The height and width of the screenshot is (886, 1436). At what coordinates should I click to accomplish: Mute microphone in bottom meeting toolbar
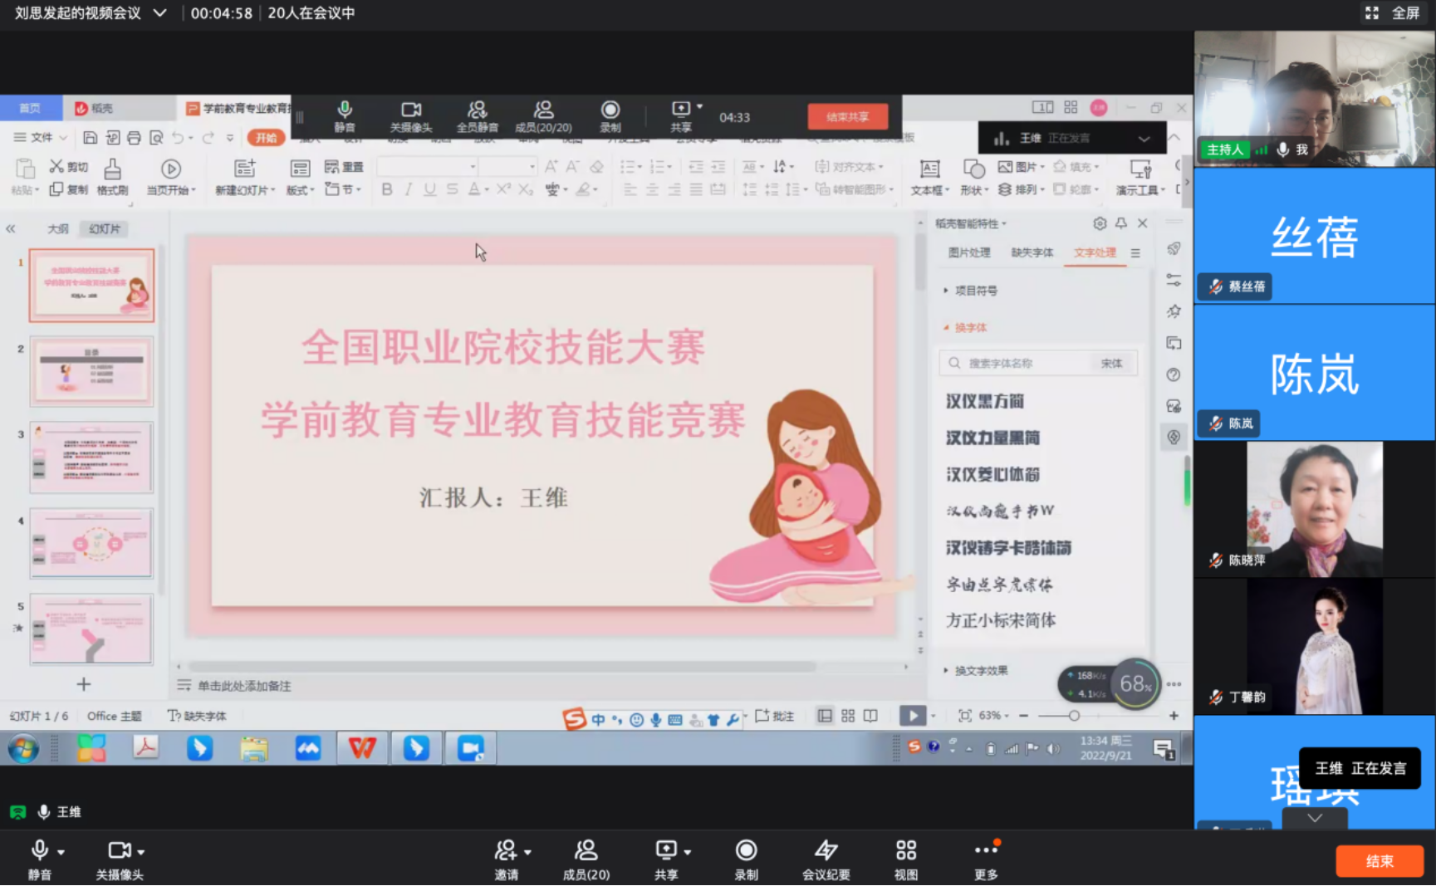[x=39, y=858]
